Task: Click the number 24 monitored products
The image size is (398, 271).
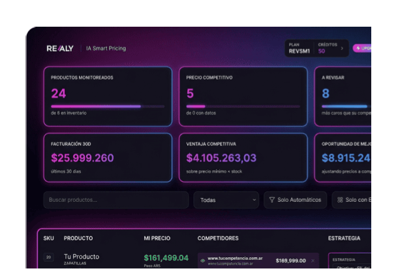Action: [58, 94]
